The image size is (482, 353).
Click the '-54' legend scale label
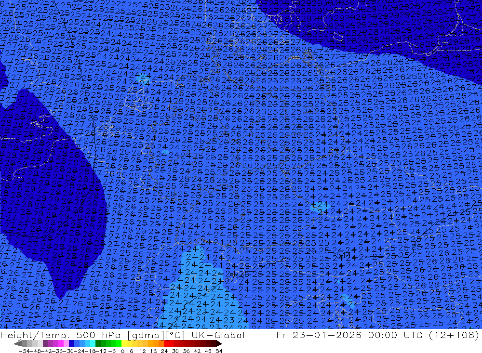coord(25,351)
